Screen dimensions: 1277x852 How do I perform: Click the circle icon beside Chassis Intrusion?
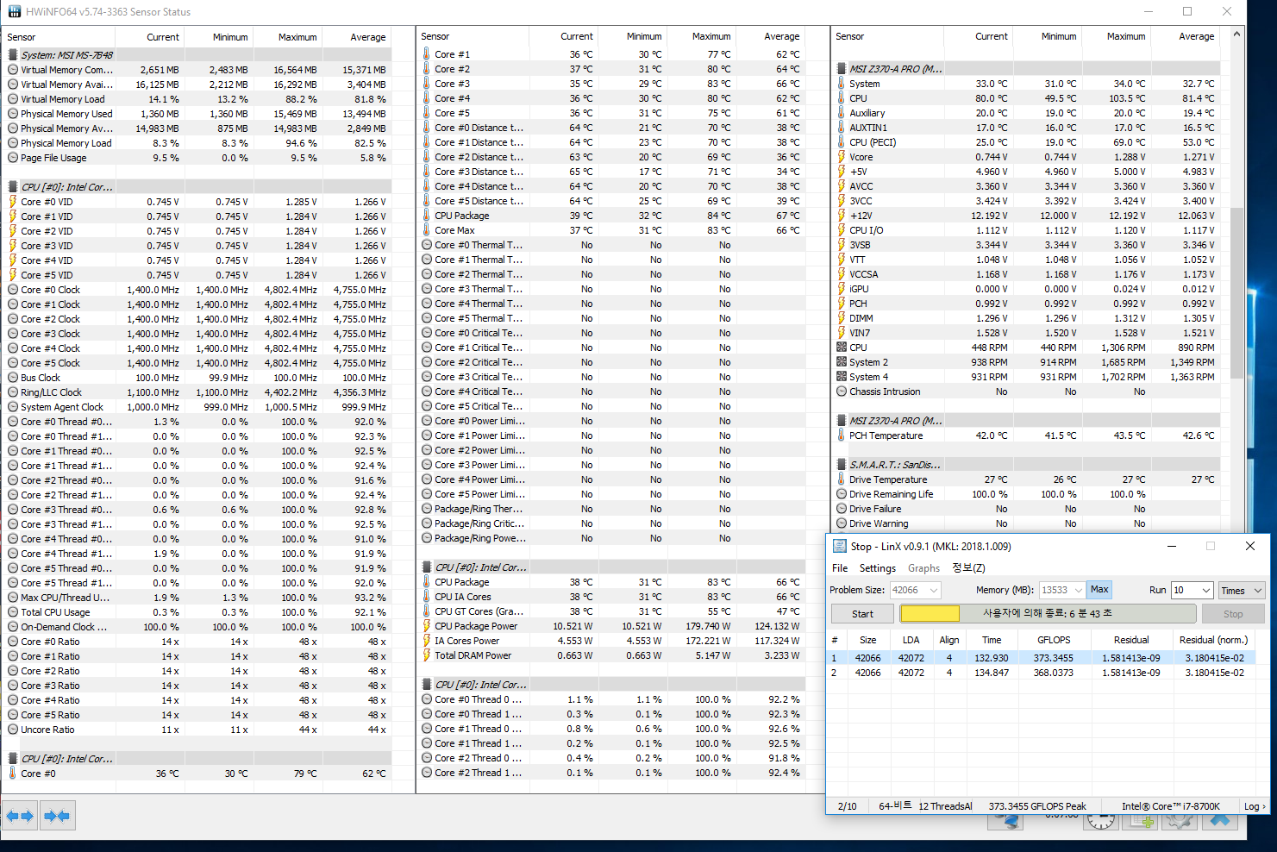click(x=842, y=392)
